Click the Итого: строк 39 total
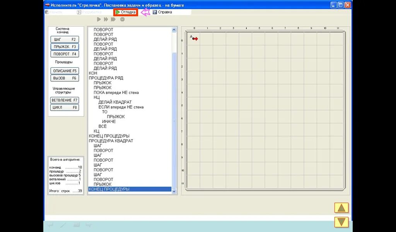 65,191
